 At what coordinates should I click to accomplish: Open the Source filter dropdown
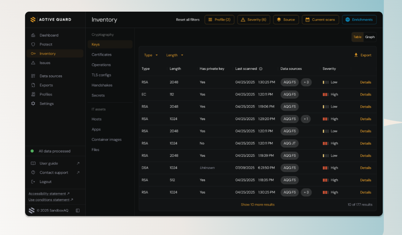pyautogui.click(x=286, y=20)
